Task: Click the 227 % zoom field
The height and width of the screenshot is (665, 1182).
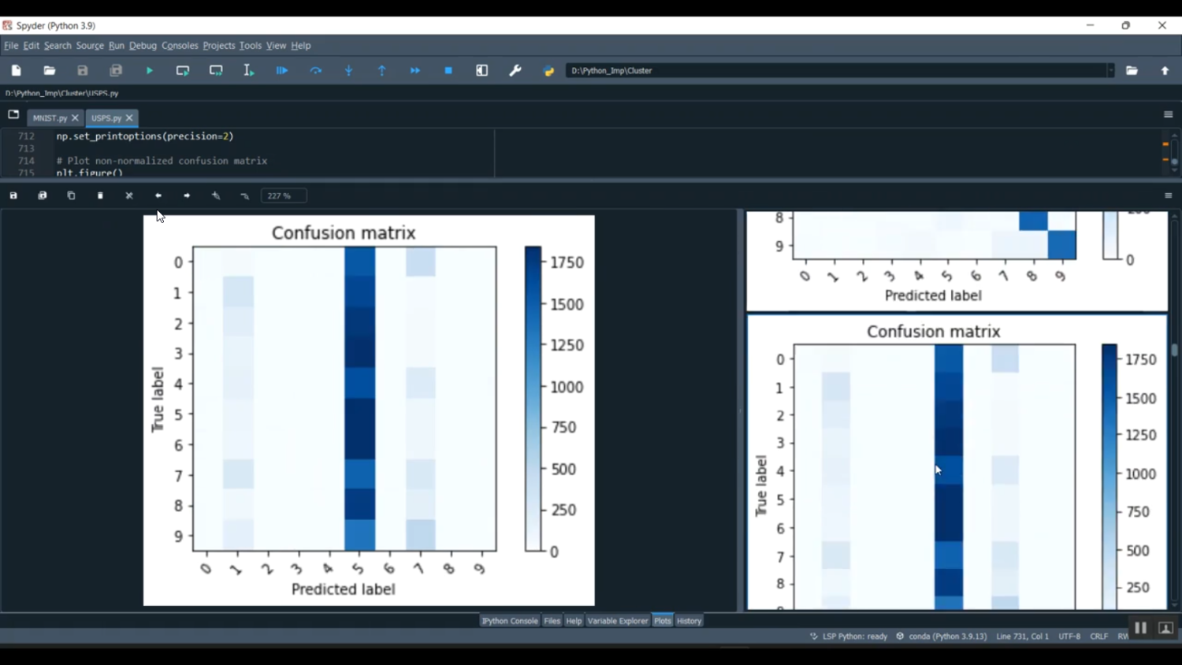Action: (284, 195)
